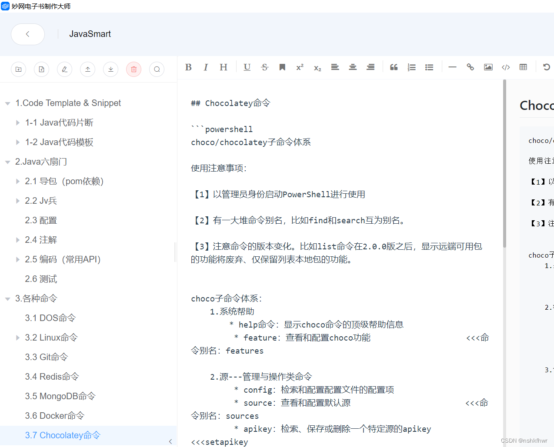Click the undo arrow icon

(547, 67)
